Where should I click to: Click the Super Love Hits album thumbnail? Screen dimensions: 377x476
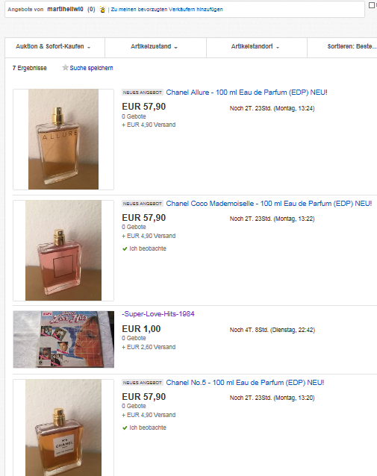click(x=63, y=339)
